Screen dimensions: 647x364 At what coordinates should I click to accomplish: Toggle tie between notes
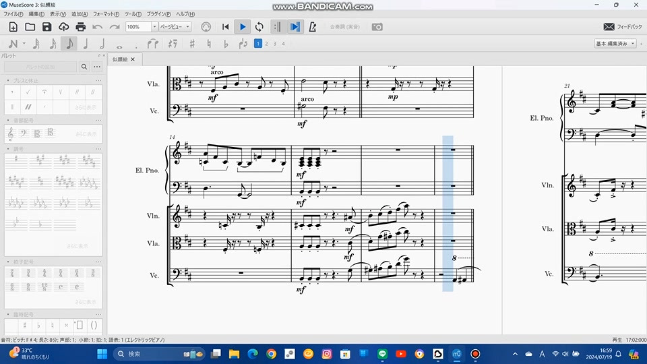click(x=153, y=44)
